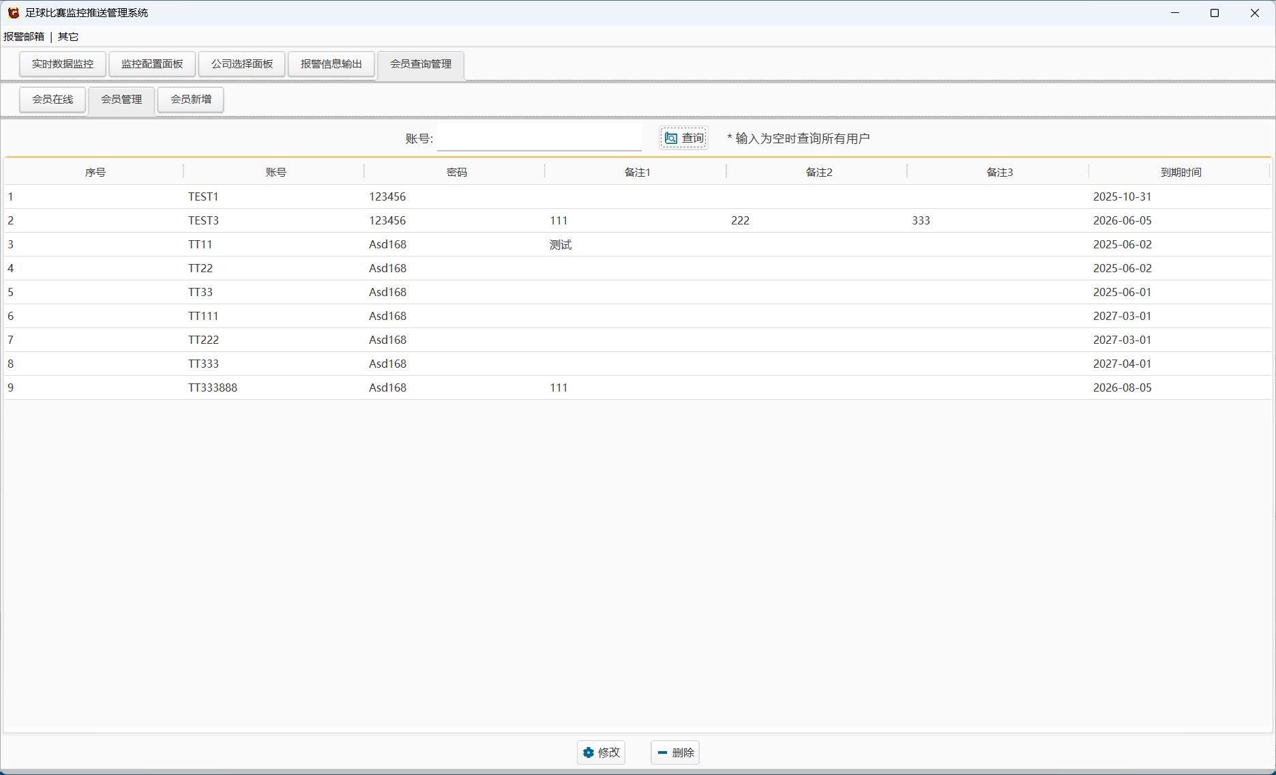
Task: Sort by 账号 column header
Action: pyautogui.click(x=276, y=173)
